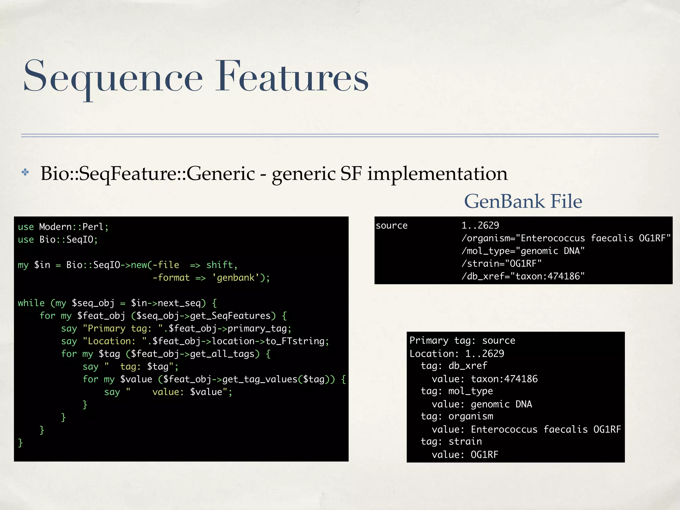
Task: Click the 'say " value: $value";' line
Action: (x=168, y=392)
